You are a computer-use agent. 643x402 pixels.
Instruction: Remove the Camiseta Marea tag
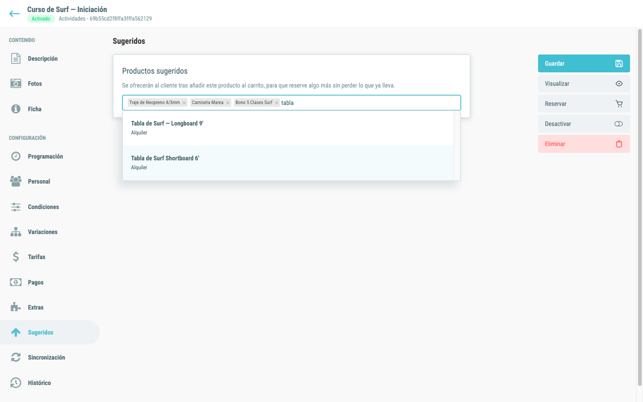tap(228, 103)
